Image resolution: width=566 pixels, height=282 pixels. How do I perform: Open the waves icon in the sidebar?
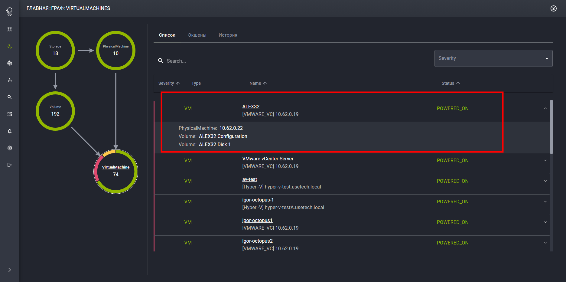tap(10, 29)
